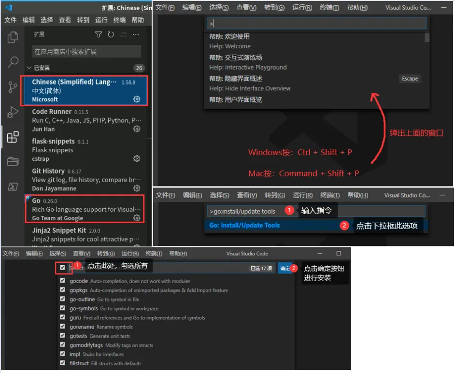The height and width of the screenshot is (373, 455).
Task: Click the installed count badge 26
Action: point(139,68)
